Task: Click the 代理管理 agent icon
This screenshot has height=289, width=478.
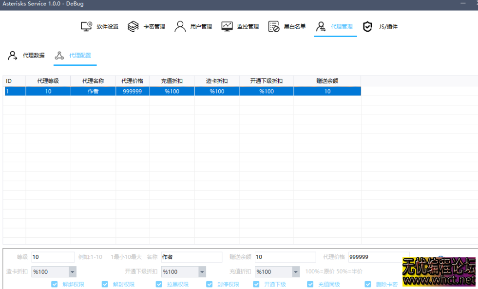Action: [x=320, y=25]
